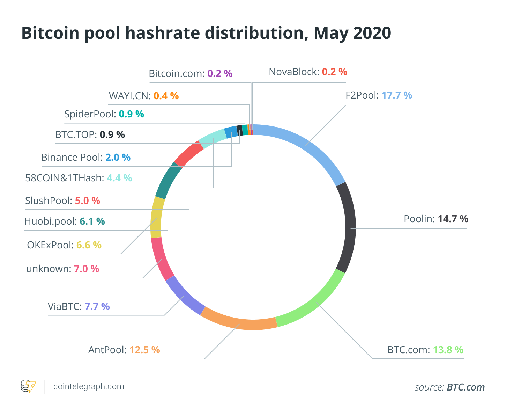Click the 58COIN&1THash 4.4 % label
Screen dimensions: 506x415
click(79, 178)
